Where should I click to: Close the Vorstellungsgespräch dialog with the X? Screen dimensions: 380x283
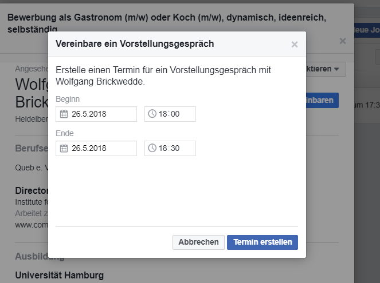click(x=295, y=44)
